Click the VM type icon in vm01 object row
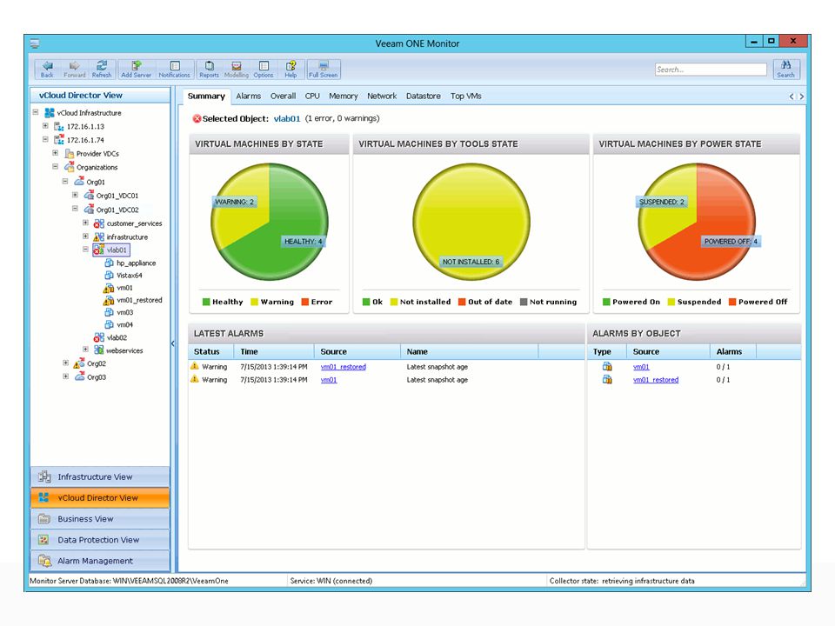Screen dimensions: 835x626 pyautogui.click(x=607, y=366)
